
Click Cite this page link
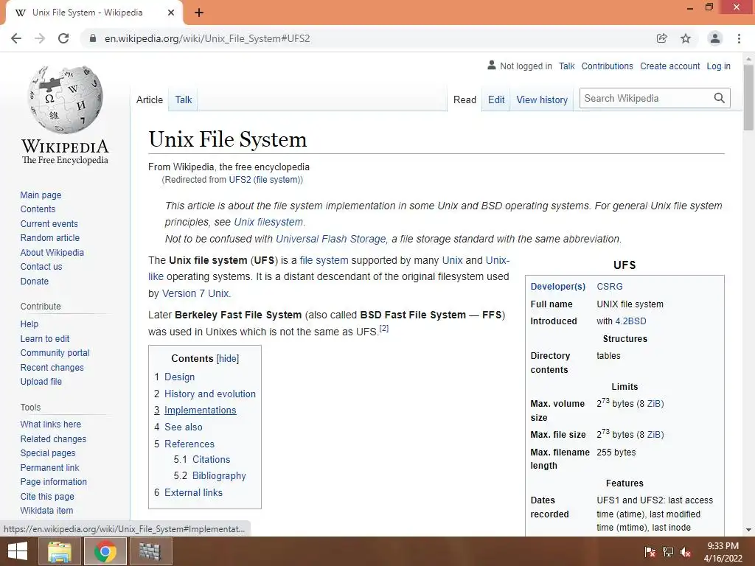click(x=47, y=496)
